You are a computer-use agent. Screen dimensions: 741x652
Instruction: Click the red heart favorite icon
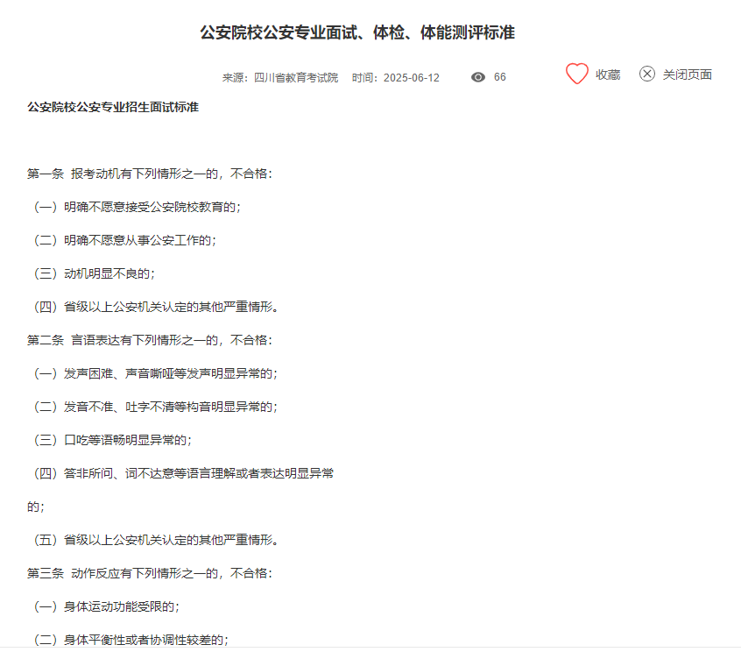tap(576, 74)
